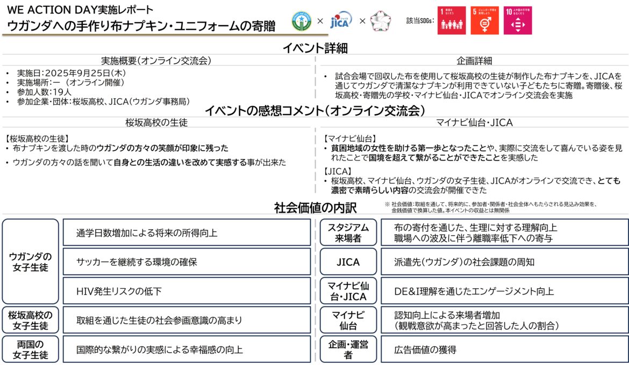Click the 企画・運営者 category box
The image size is (629, 365).
click(348, 349)
